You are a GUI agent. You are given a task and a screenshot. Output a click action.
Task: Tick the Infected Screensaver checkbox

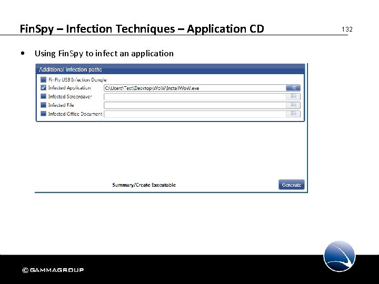(44, 96)
